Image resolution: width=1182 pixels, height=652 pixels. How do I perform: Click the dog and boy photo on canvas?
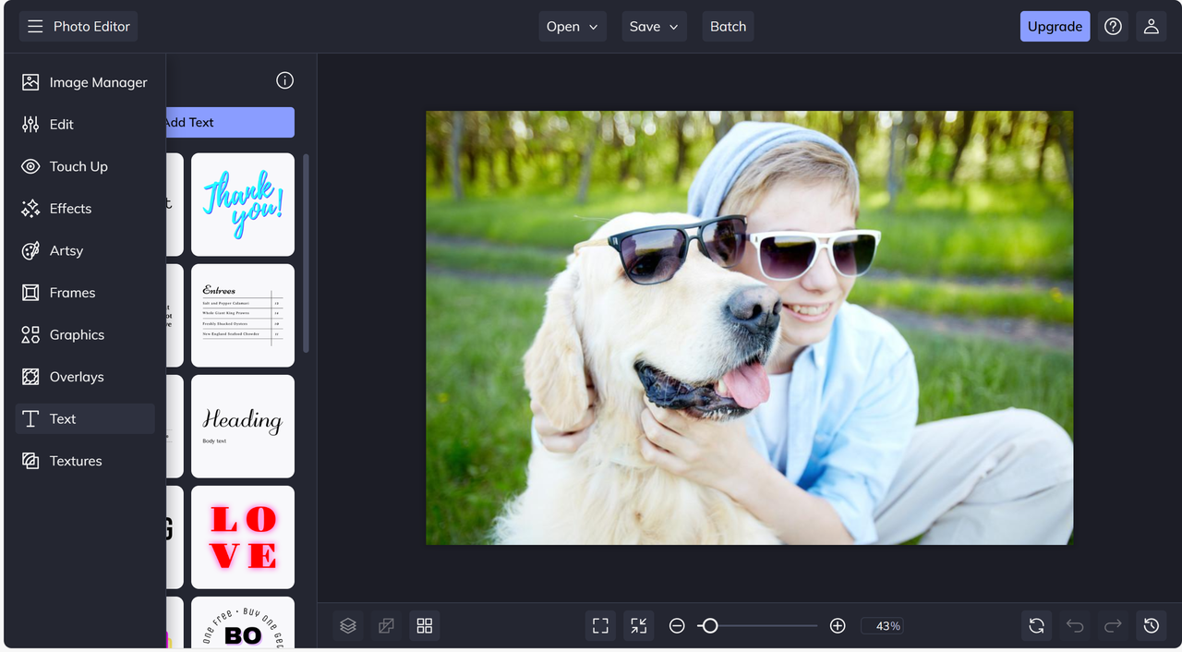[x=749, y=328]
